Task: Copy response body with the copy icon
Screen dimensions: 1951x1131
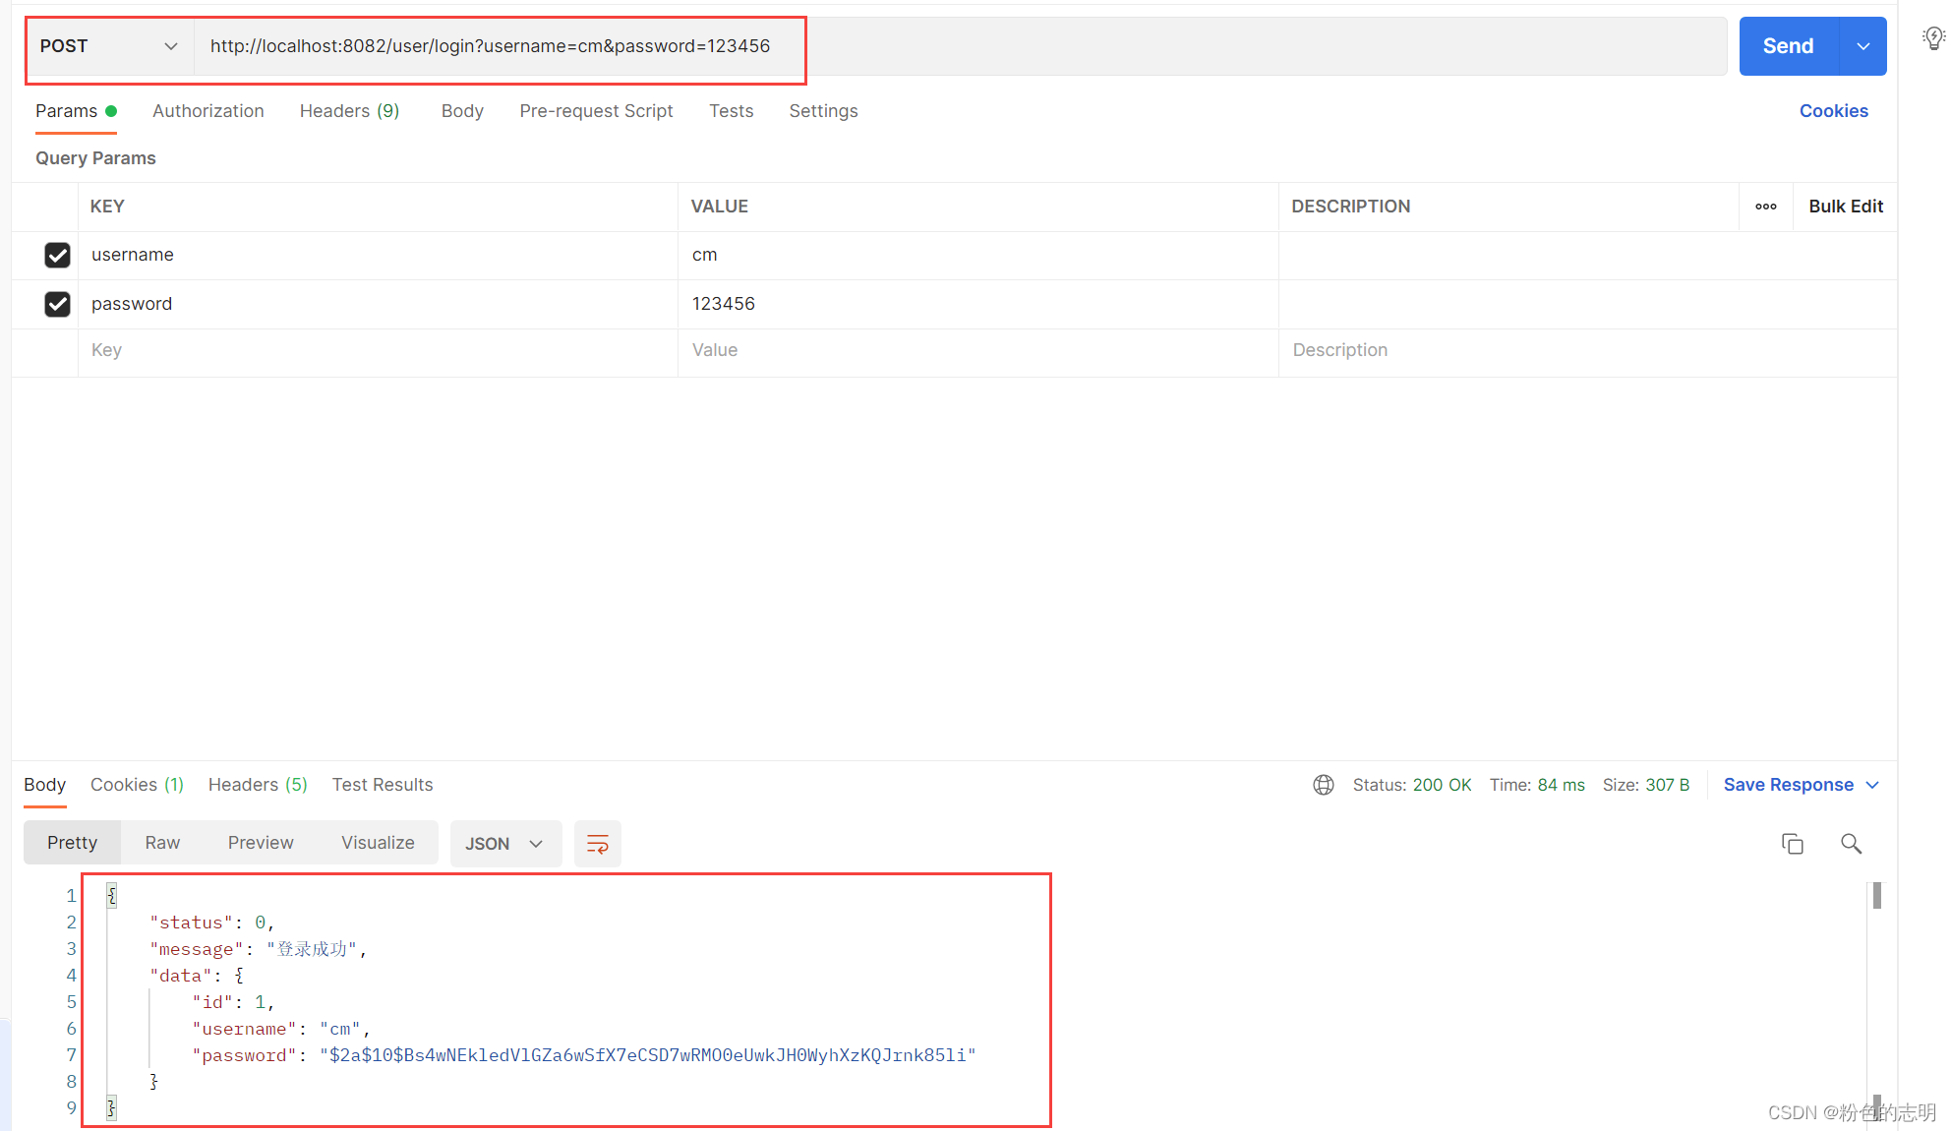Action: click(1792, 844)
